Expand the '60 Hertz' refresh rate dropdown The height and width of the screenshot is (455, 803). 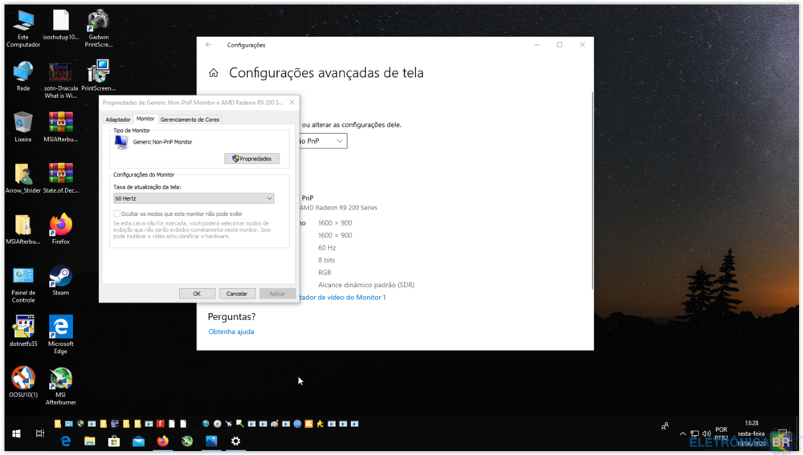pyautogui.click(x=194, y=198)
